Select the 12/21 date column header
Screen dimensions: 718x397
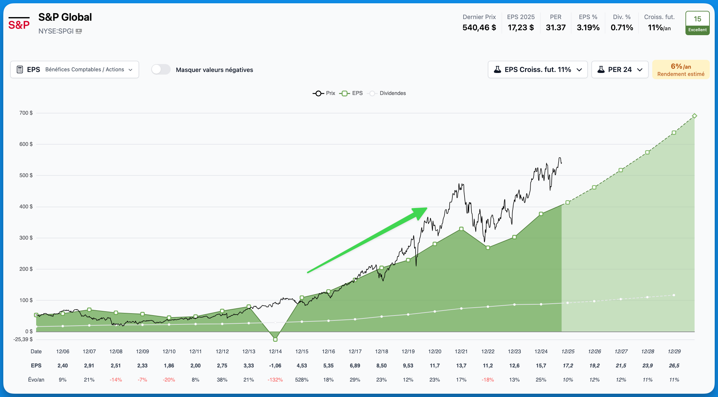(461, 351)
